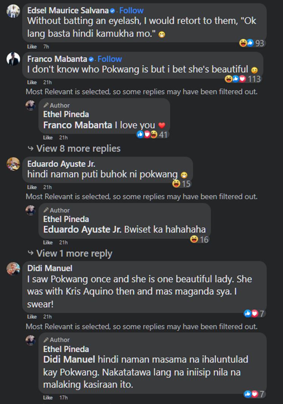The image size is (283, 404).
Task: Expand 'View 1 more reply'
Action: (x=74, y=253)
